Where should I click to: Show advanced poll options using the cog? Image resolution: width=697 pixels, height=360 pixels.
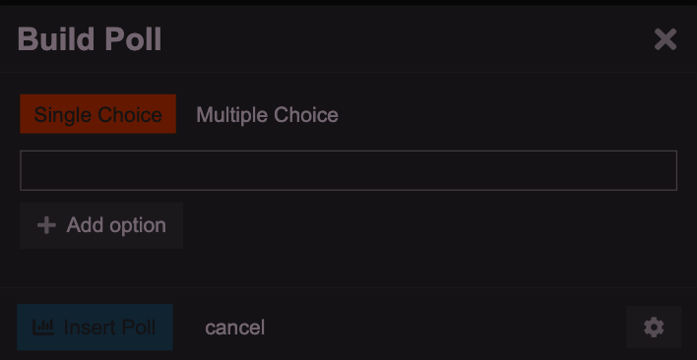(654, 328)
